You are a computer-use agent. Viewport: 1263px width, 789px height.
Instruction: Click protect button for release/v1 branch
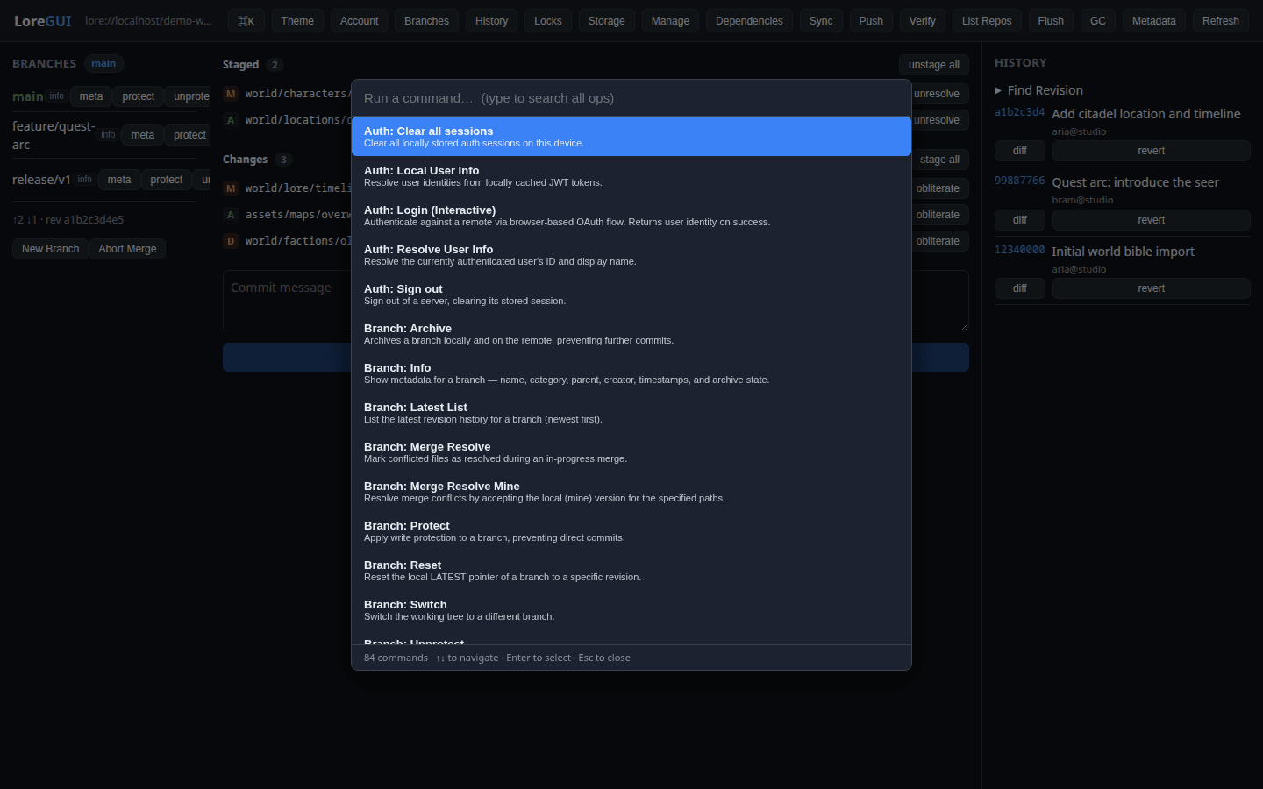(167, 180)
